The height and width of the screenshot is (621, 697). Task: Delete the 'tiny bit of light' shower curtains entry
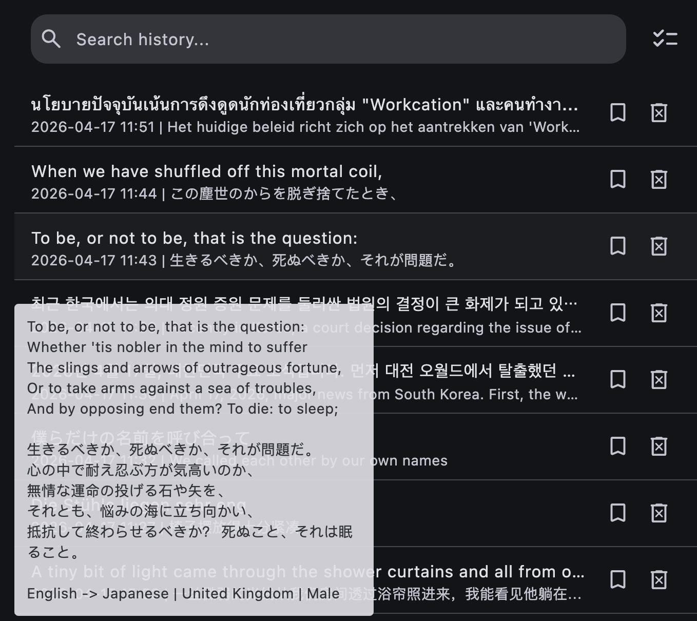coord(659,579)
